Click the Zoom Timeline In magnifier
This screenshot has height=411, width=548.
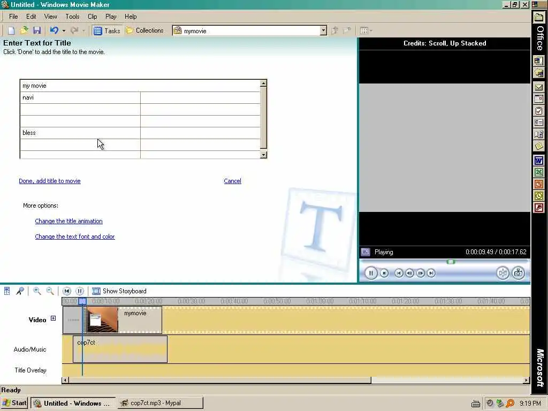pyautogui.click(x=37, y=291)
